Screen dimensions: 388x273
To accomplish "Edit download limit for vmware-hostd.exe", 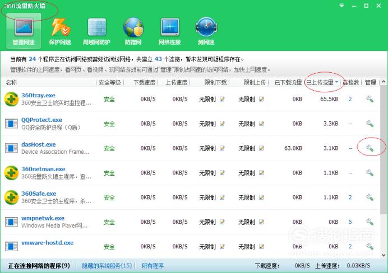I will click(222, 246).
